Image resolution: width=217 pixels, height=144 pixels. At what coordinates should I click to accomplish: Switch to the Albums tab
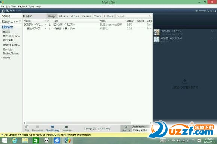(x=63, y=16)
